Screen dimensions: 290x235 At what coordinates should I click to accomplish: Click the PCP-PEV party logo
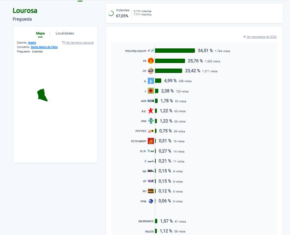coord(151,131)
